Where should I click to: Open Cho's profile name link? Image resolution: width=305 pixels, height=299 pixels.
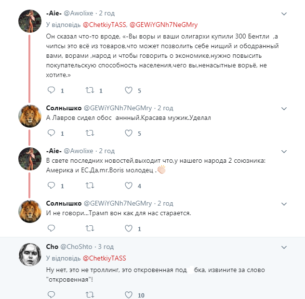[x=52, y=247]
